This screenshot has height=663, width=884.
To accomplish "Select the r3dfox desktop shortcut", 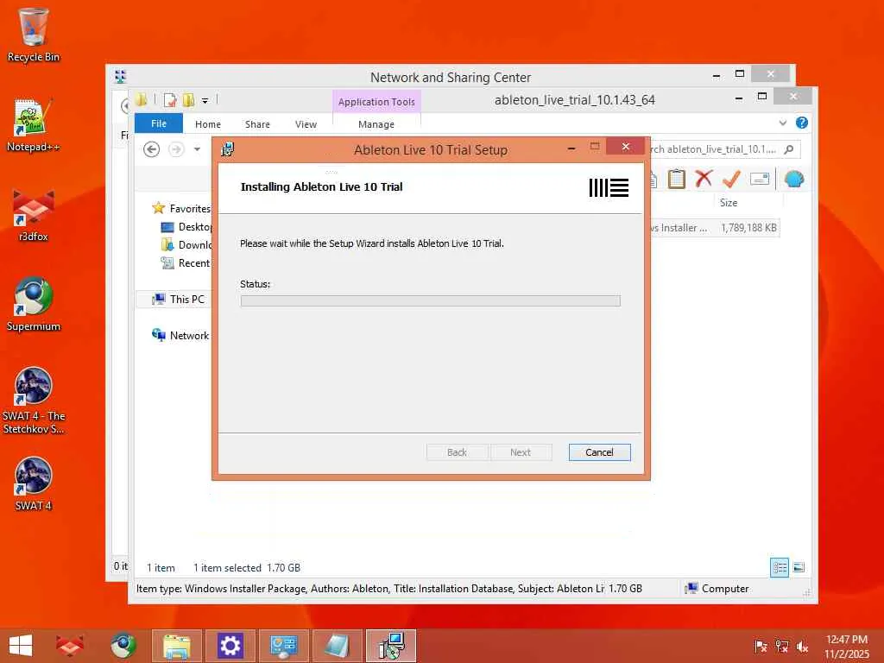I will (x=34, y=215).
